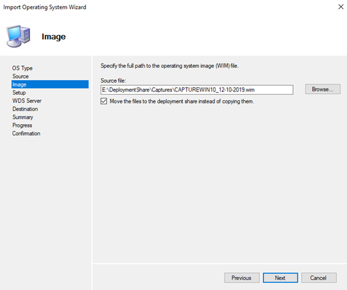Select OS Type step in sidebar

click(x=22, y=68)
